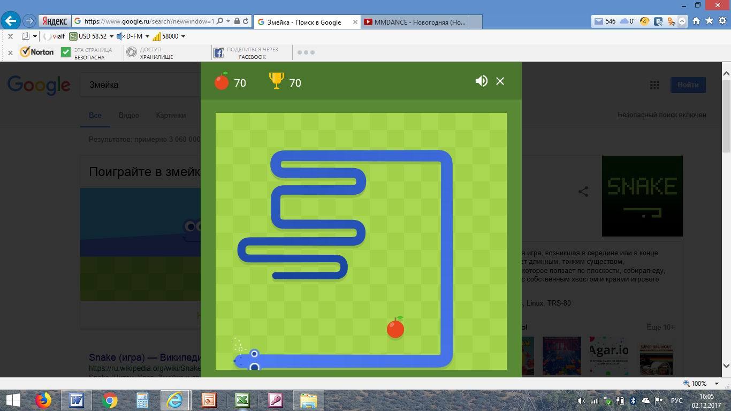This screenshot has height=411, width=731.
Task: Select the Видео search tab
Action: pos(128,115)
